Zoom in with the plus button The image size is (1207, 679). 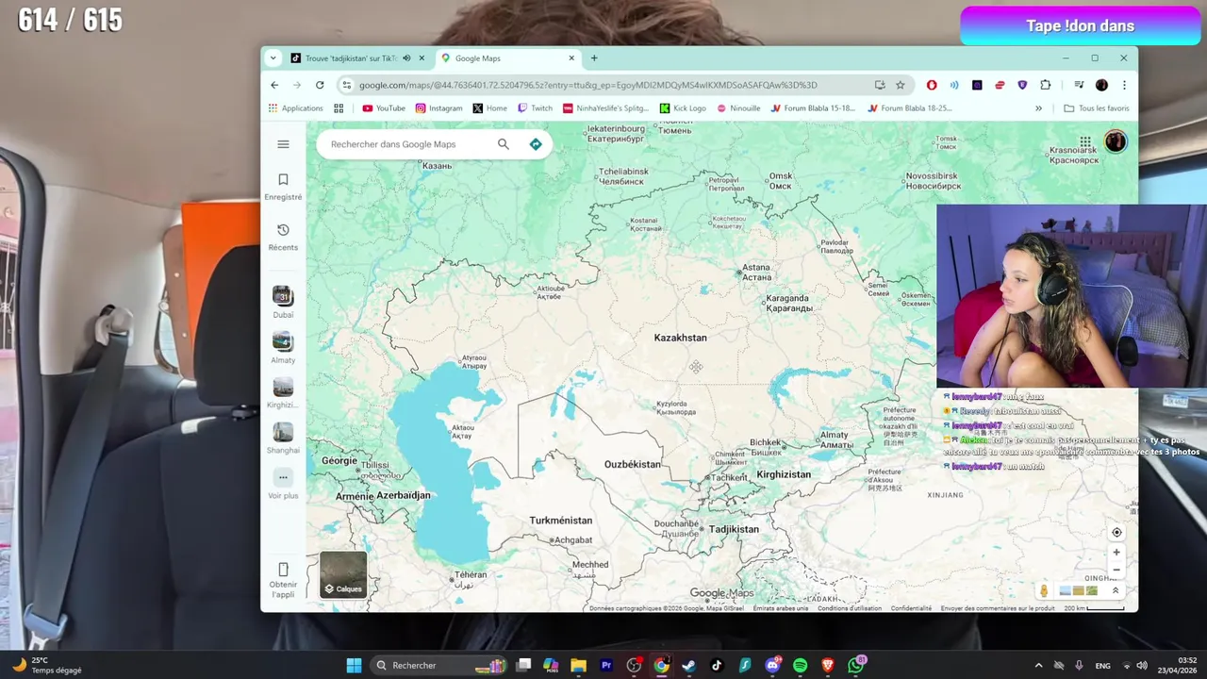pos(1116,553)
